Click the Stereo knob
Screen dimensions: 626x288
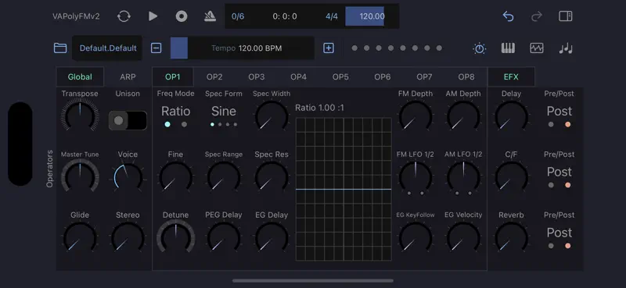tap(128, 237)
